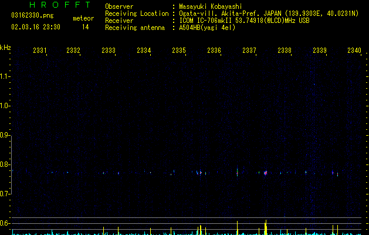The image size is (369, 235).
Task: Click the A504HB(yagi 4el) antenna text
Action: pyautogui.click(x=207, y=28)
